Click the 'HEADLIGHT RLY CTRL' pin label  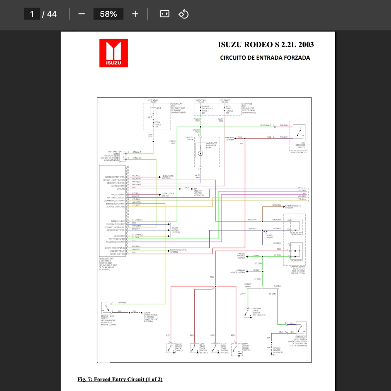click(115, 177)
